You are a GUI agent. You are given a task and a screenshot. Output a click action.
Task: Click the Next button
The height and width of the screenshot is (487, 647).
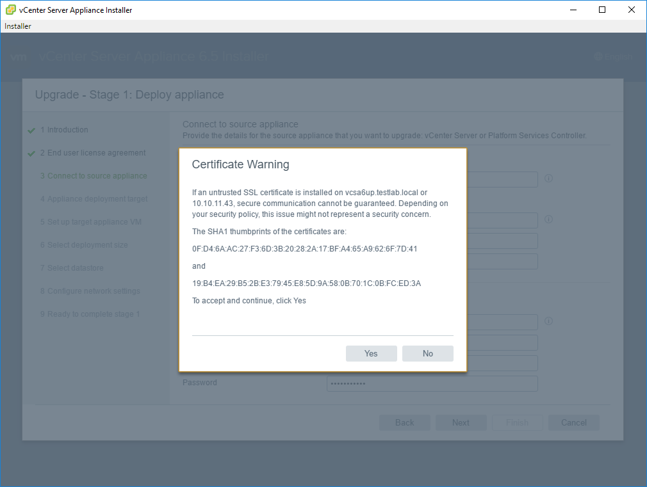point(461,422)
